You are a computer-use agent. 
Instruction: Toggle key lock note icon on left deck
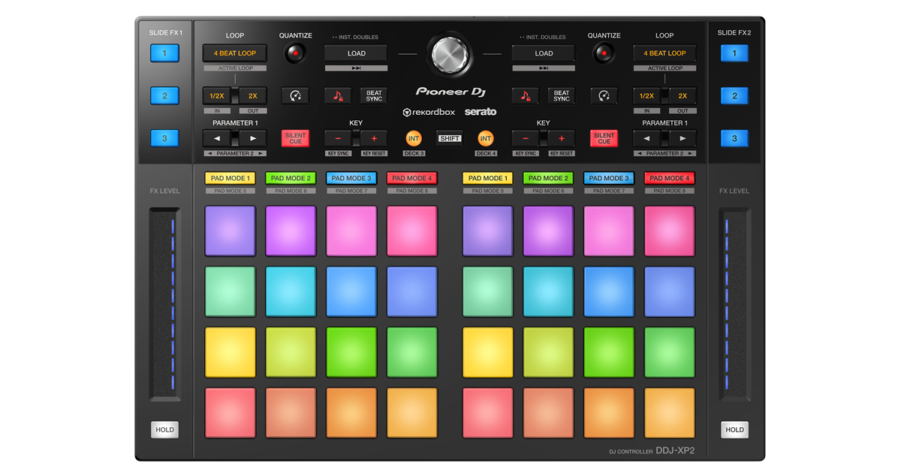click(x=337, y=95)
